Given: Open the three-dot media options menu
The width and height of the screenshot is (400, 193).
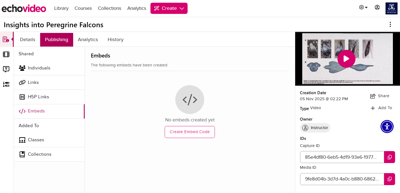Looking at the screenshot, I should [390, 24].
